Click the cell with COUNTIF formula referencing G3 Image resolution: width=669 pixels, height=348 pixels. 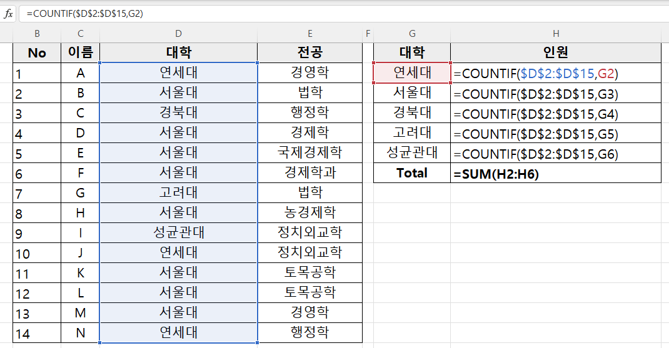(x=555, y=93)
